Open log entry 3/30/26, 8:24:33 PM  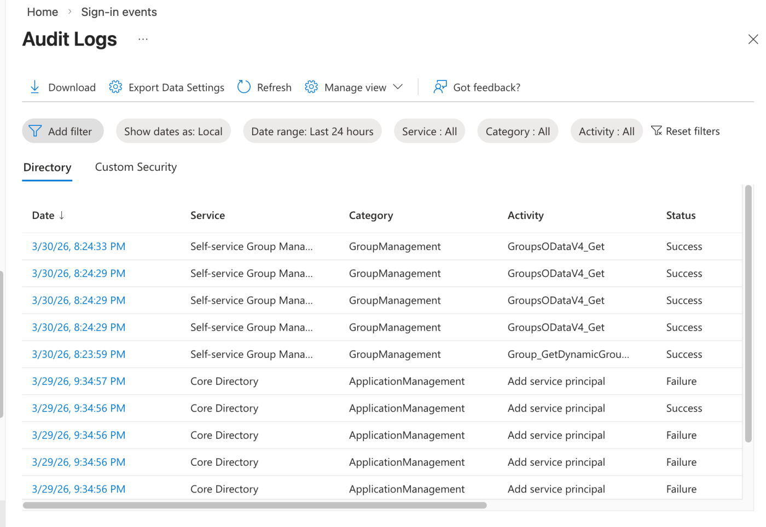[x=79, y=247]
